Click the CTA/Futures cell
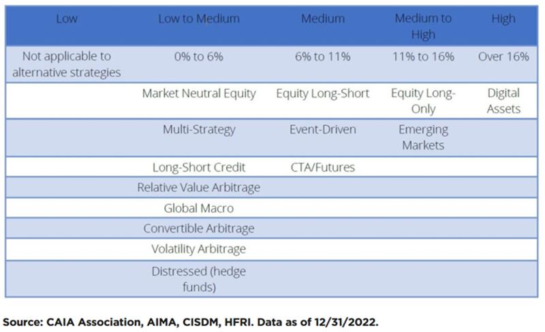 pos(323,167)
